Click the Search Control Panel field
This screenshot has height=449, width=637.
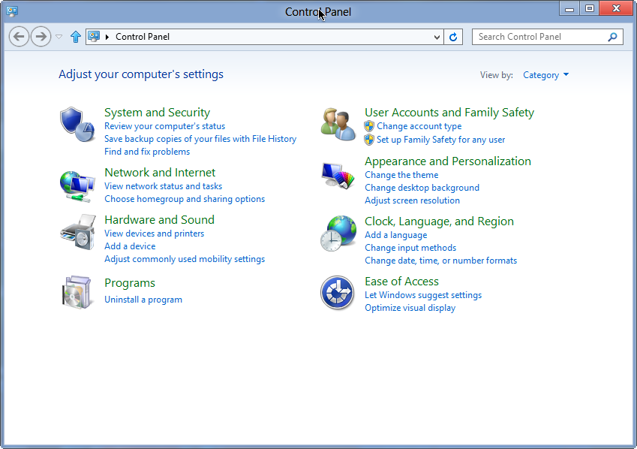point(547,37)
